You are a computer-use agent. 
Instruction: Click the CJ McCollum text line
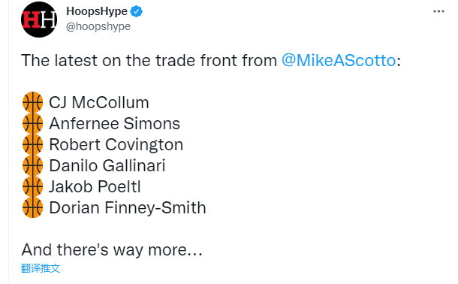[x=99, y=102]
